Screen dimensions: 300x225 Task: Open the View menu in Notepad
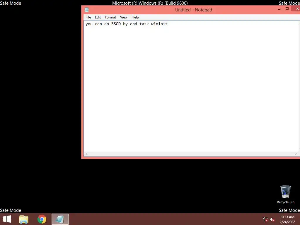(124, 17)
